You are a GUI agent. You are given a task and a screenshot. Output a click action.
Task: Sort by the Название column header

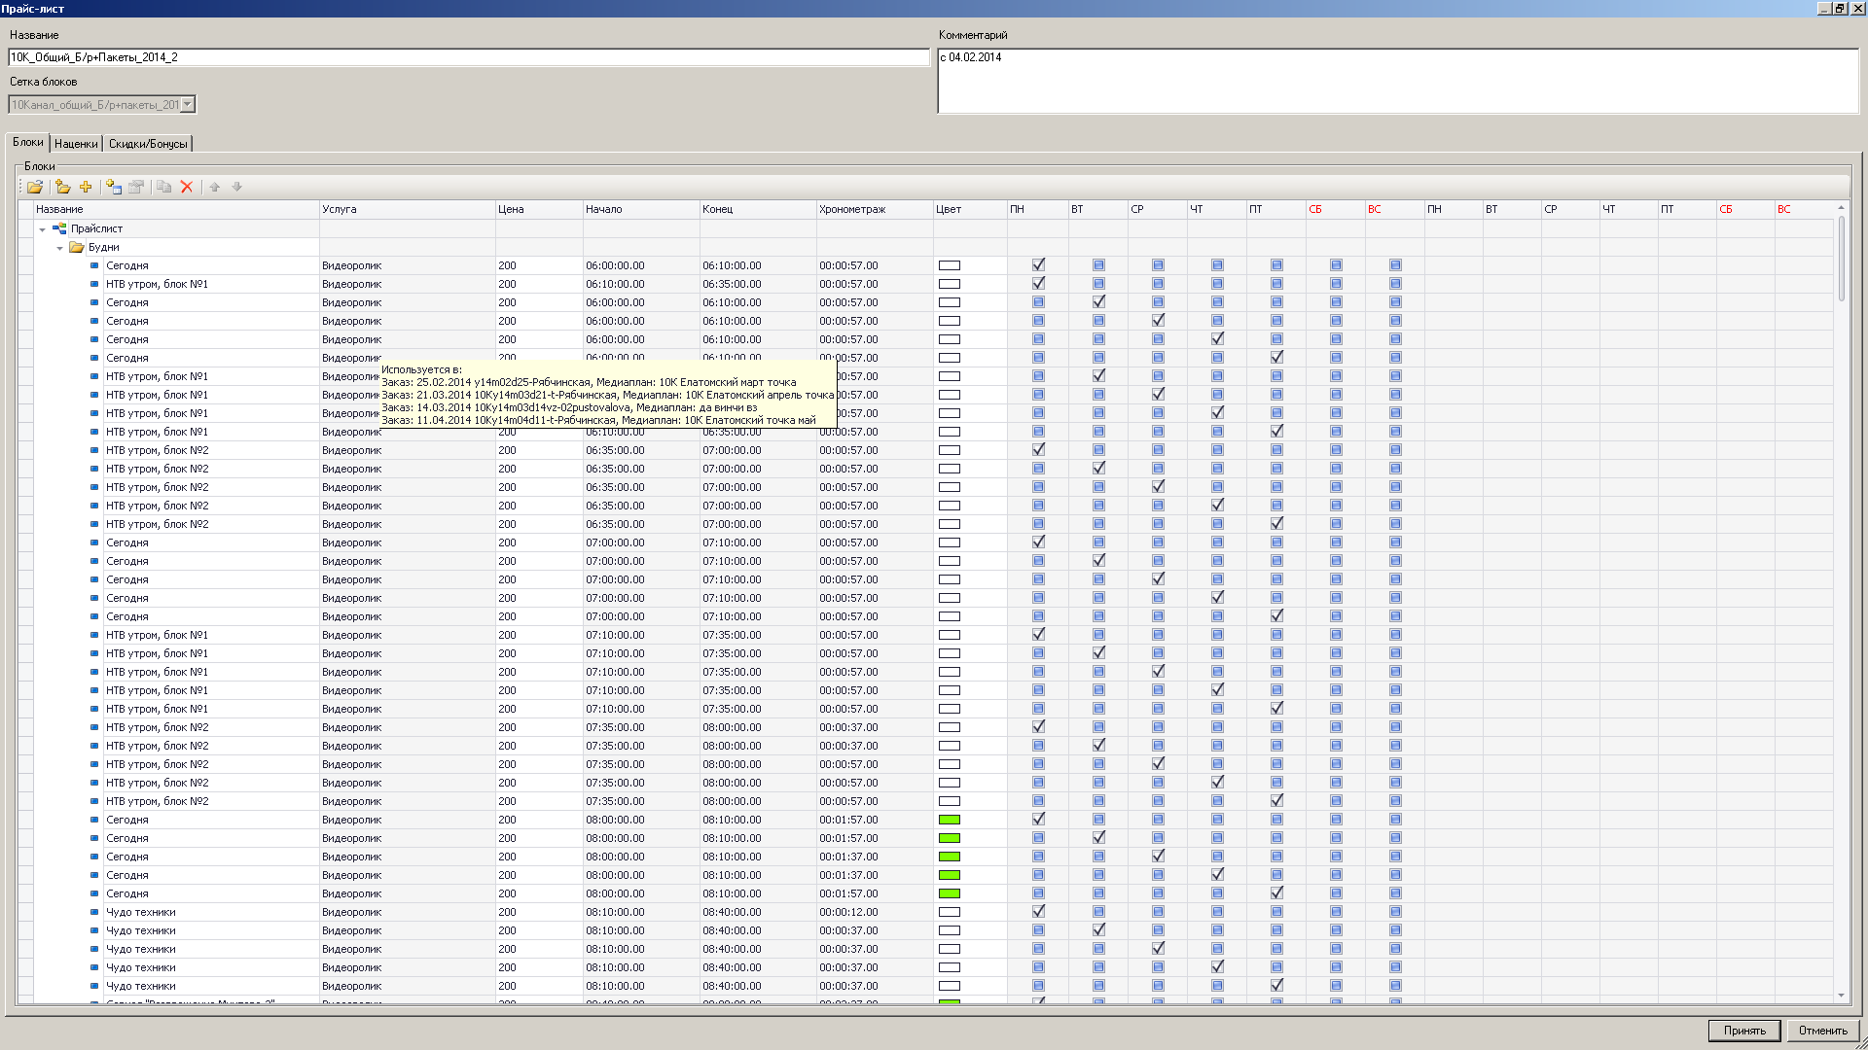coord(177,209)
